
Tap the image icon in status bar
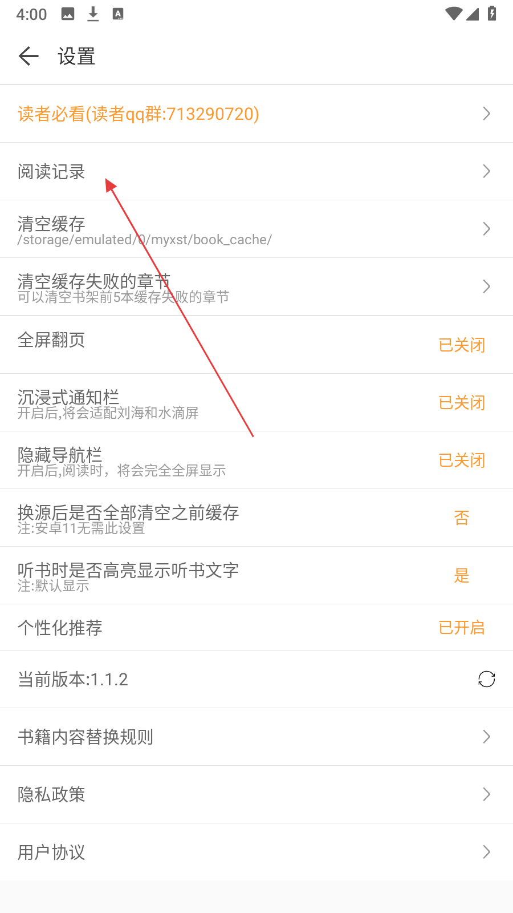(x=68, y=14)
